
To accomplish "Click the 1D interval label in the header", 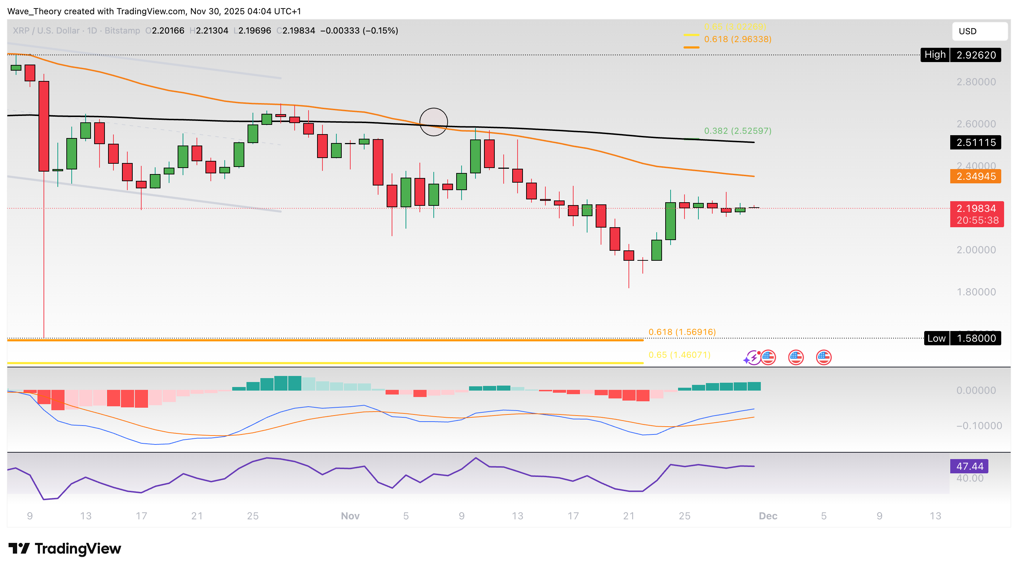I will pyautogui.click(x=92, y=30).
